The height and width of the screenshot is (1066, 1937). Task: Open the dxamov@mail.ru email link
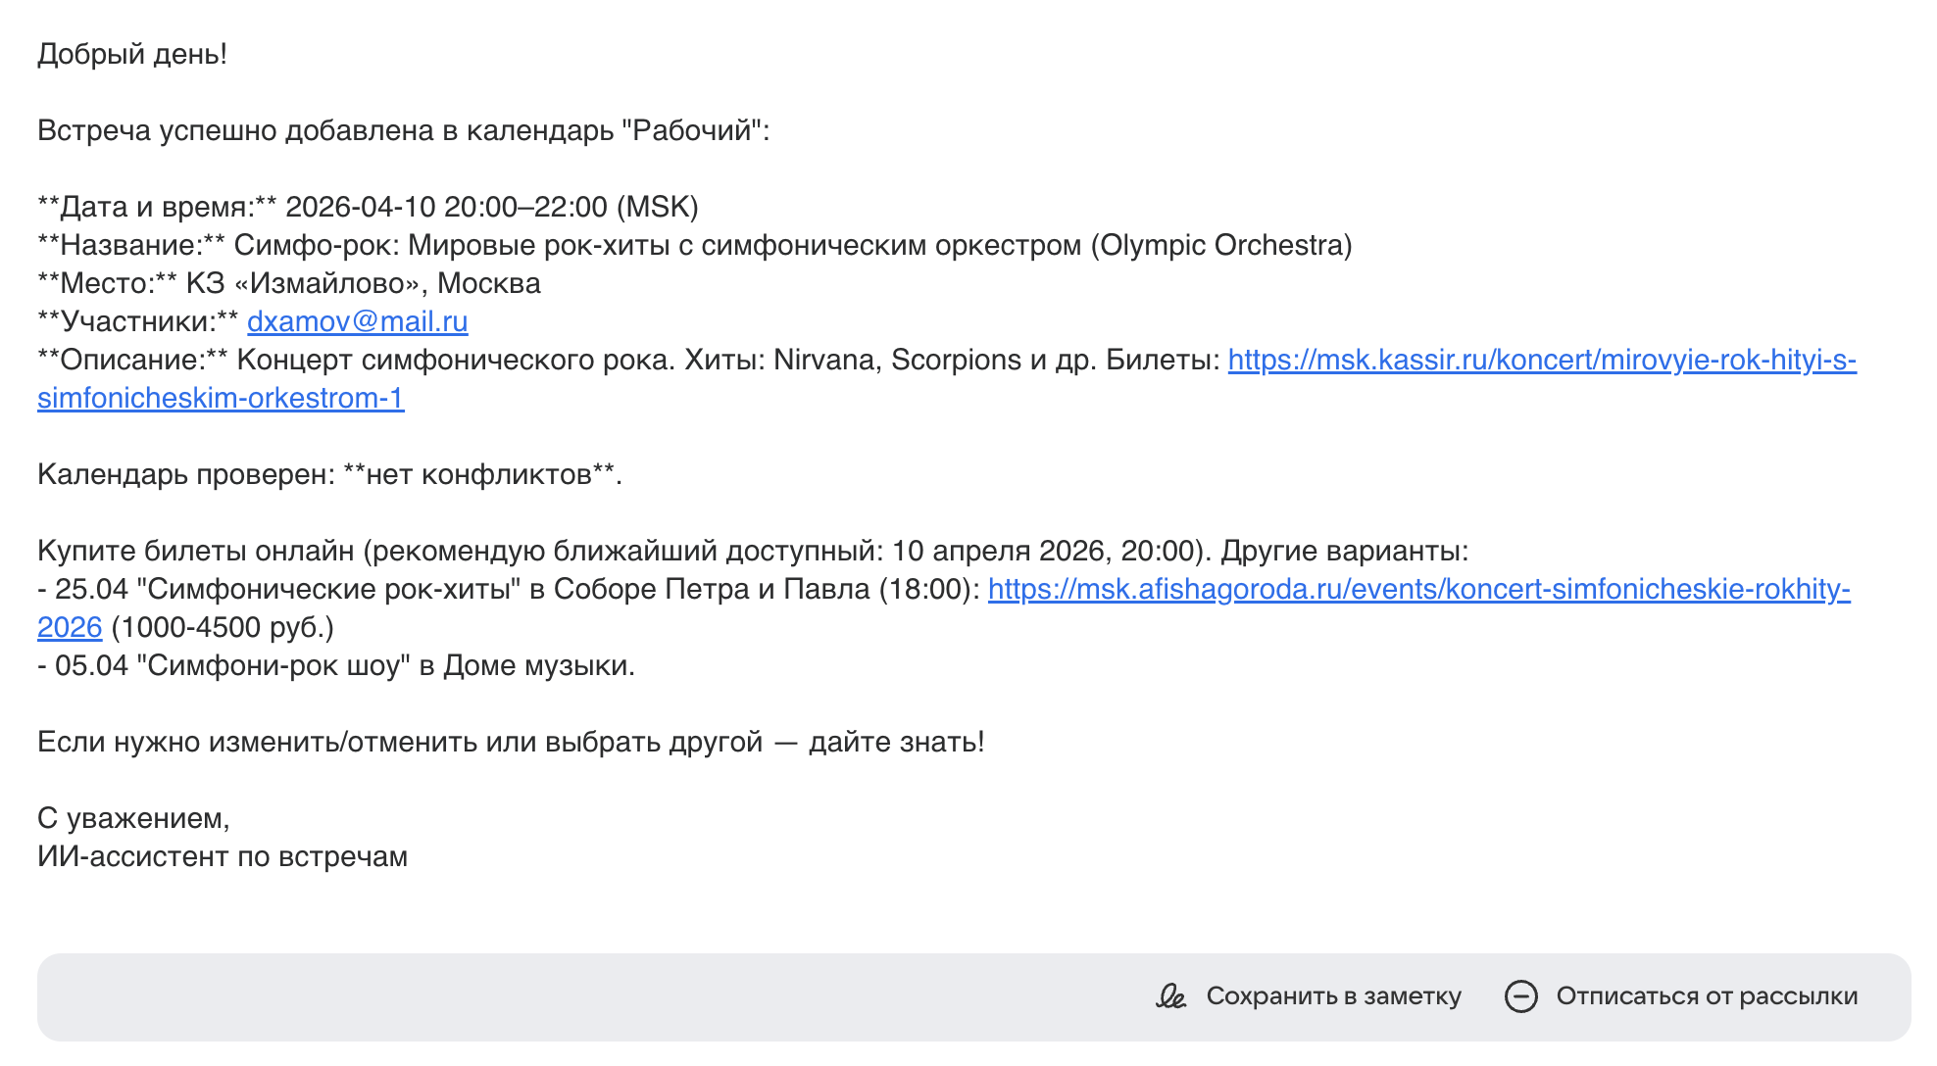357,321
